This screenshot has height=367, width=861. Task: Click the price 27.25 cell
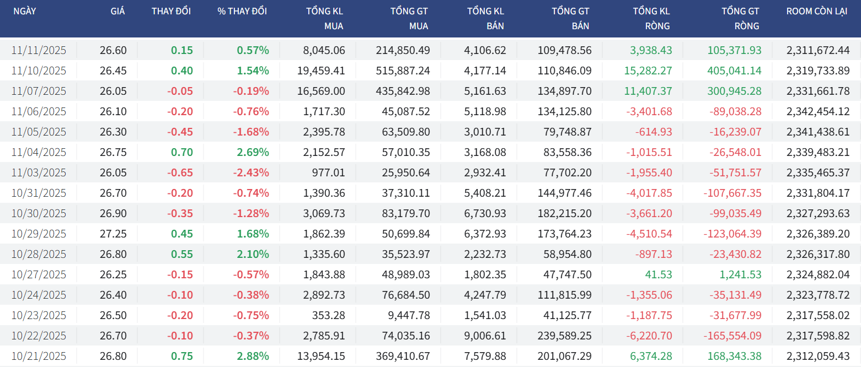click(x=113, y=234)
